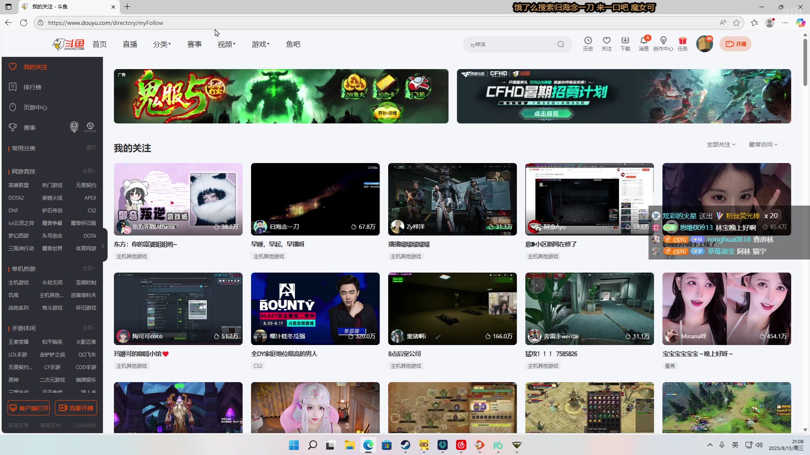Open the 最常访问 sort dropdown
Image resolution: width=810 pixels, height=455 pixels.
(763, 145)
